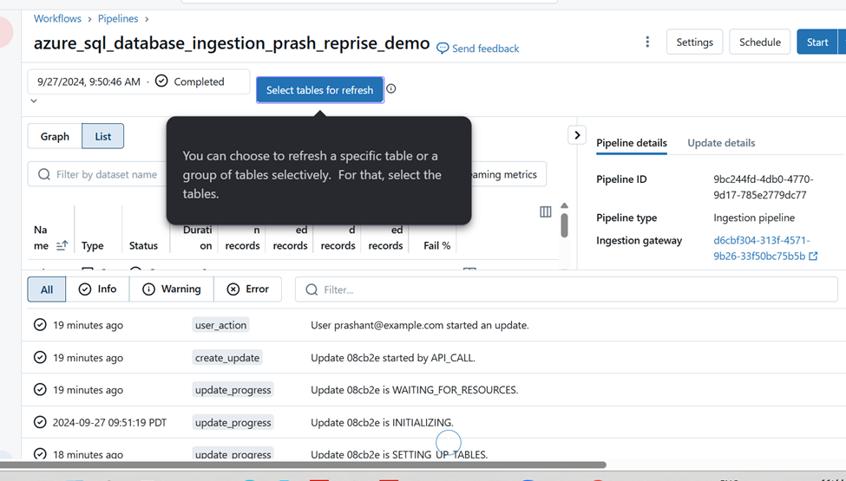Click the dataset table vertical scrollbar
Viewport: 846px width, 481px height.
[564, 225]
